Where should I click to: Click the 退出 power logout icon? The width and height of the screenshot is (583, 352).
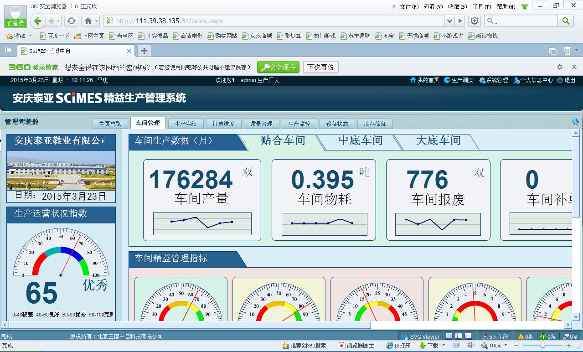(x=560, y=80)
